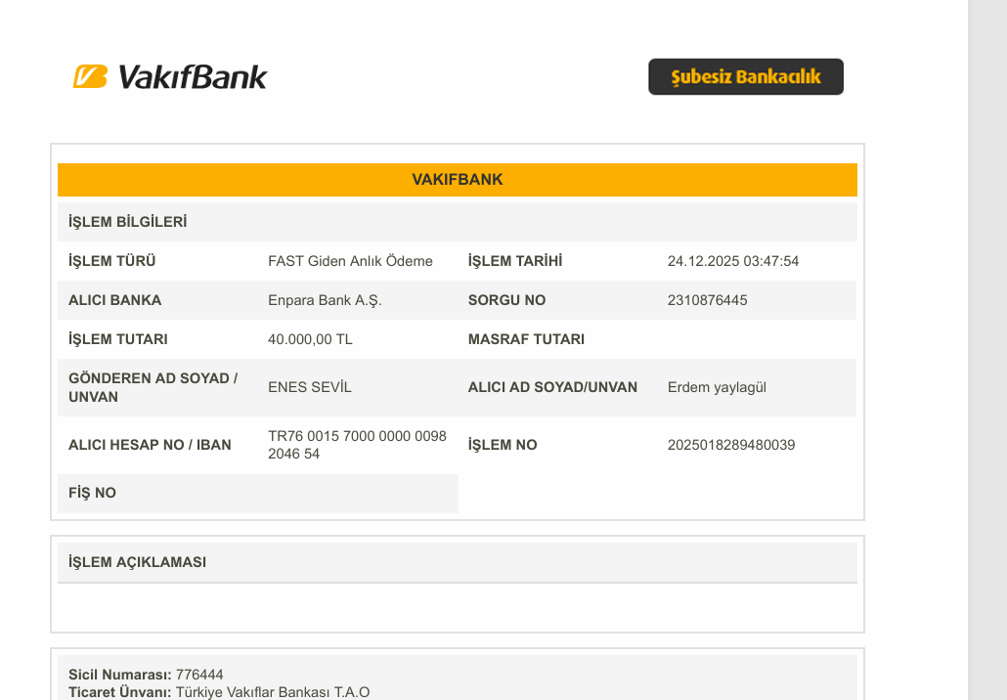Screen dimensions: 1007x700
Task: Select recipient name Erdem yaylagül
Action: tap(717, 388)
